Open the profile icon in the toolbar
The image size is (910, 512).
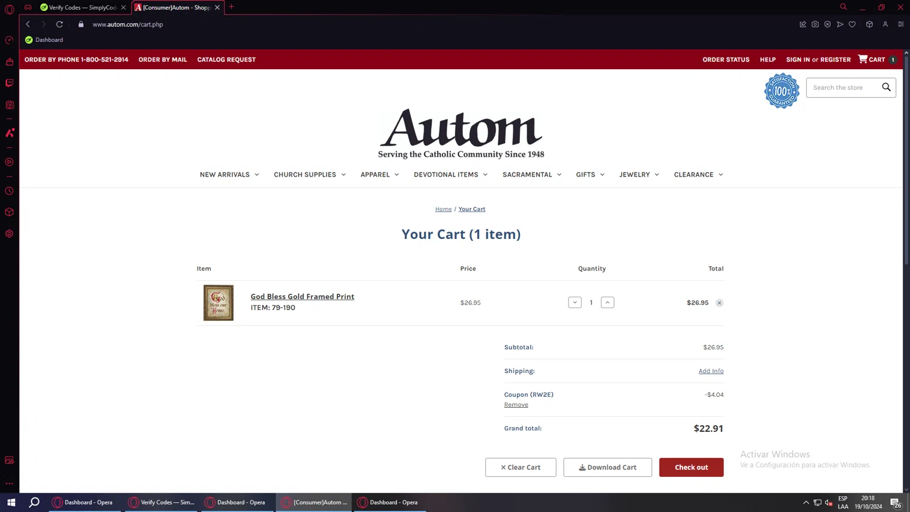click(885, 24)
